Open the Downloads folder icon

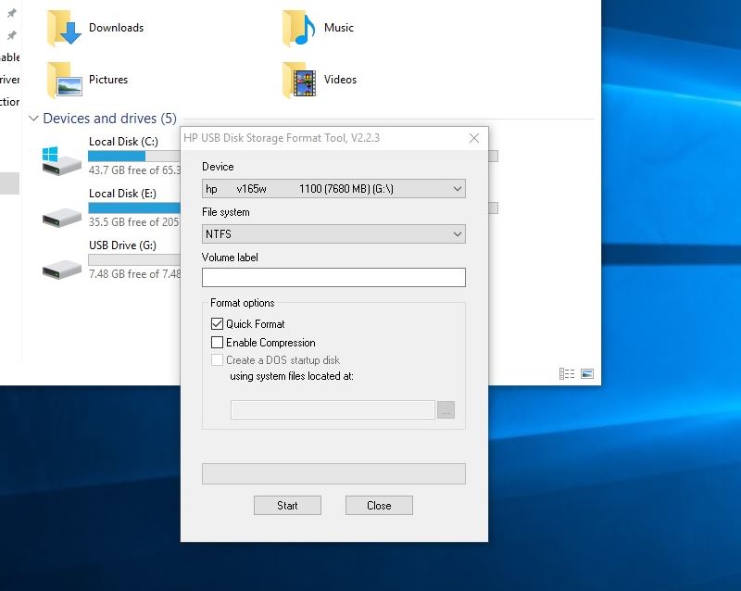click(64, 29)
